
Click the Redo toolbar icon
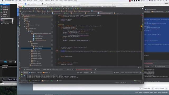click(29, 9)
